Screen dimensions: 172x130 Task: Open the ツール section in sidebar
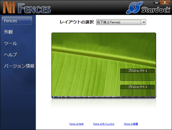10,43
